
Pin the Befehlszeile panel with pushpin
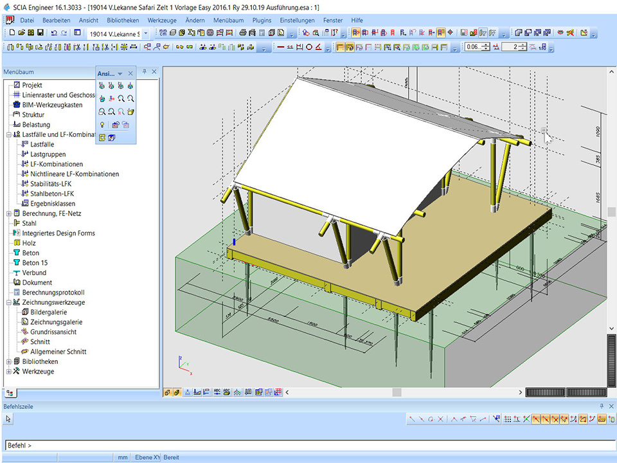[x=602, y=406]
